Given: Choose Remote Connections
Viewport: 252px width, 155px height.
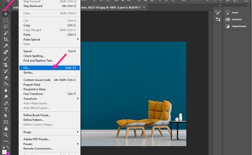Looking at the screenshot, I should tap(50, 149).
